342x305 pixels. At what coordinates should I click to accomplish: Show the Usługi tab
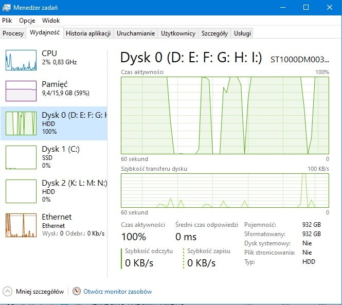[x=242, y=33]
